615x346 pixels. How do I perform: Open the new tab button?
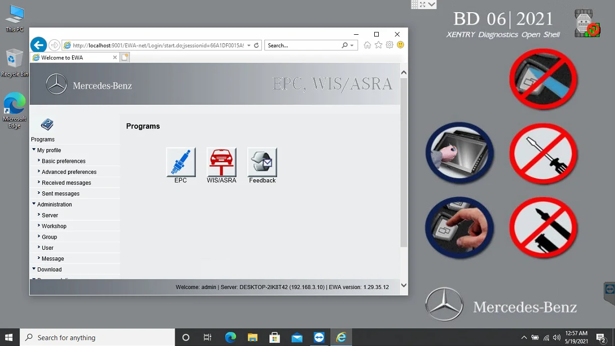(x=125, y=57)
